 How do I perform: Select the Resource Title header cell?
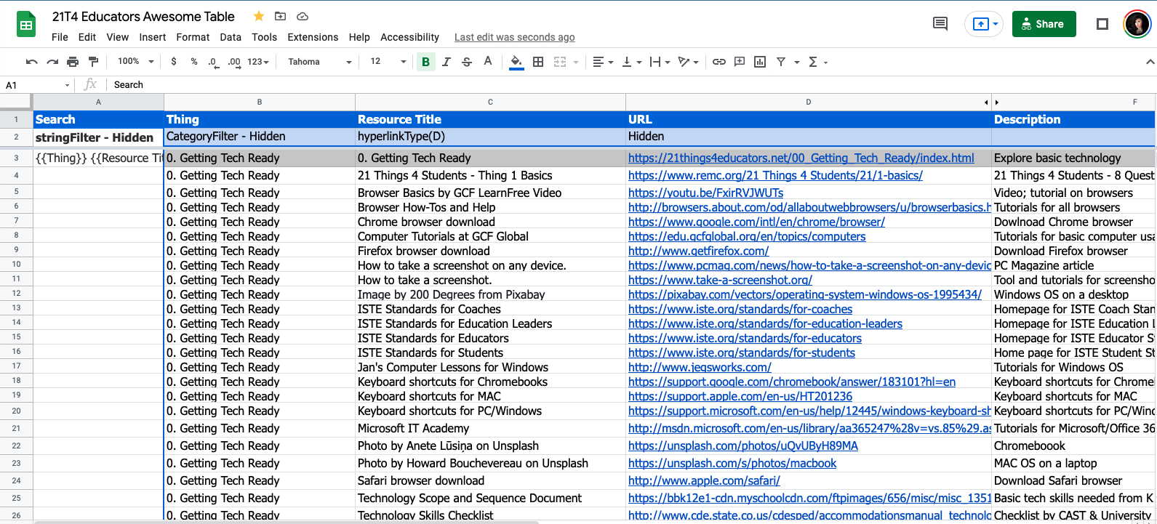pos(490,119)
